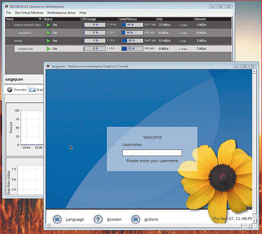Select the sargetoo virtual machine

pos(118,33)
